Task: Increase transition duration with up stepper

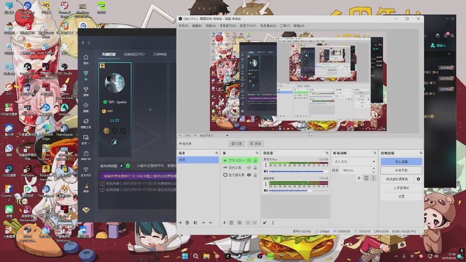Action: point(373,169)
